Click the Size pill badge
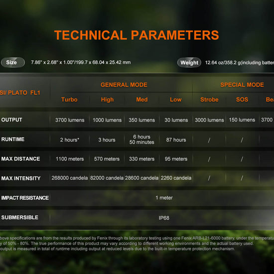This screenshot has width=274, height=274. click(x=13, y=62)
